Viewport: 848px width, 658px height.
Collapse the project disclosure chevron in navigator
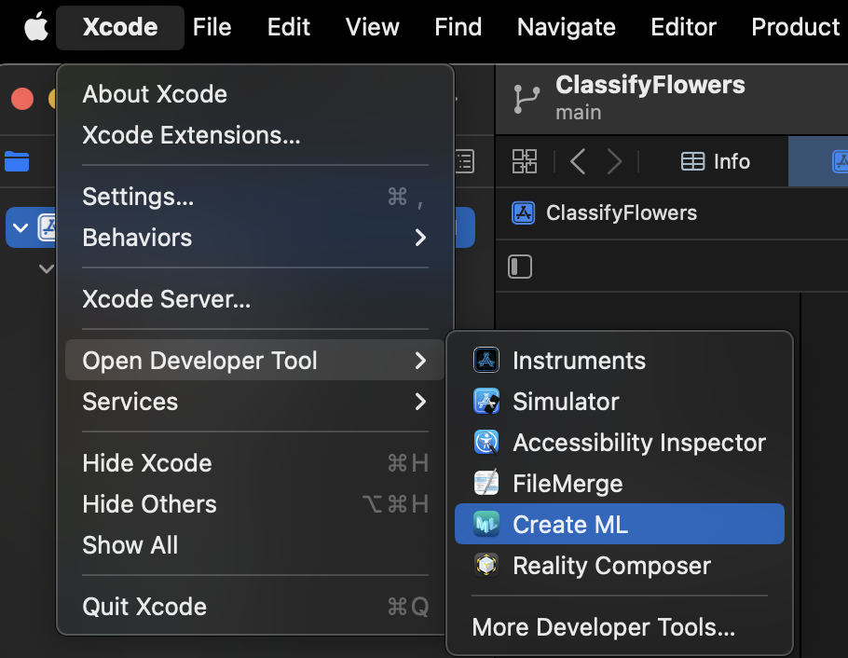(x=21, y=227)
